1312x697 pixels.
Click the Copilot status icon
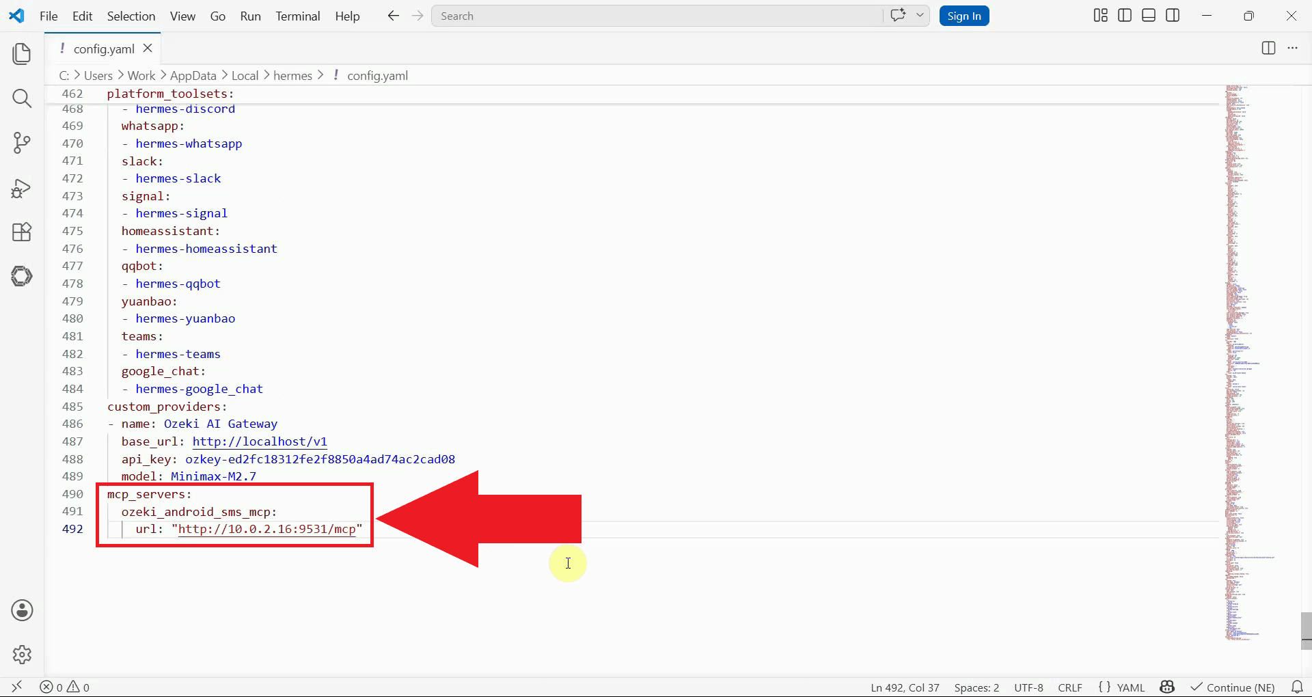point(1167,687)
